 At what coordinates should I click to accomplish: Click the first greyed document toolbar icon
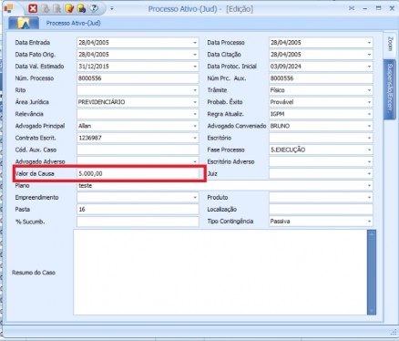pos(46,8)
